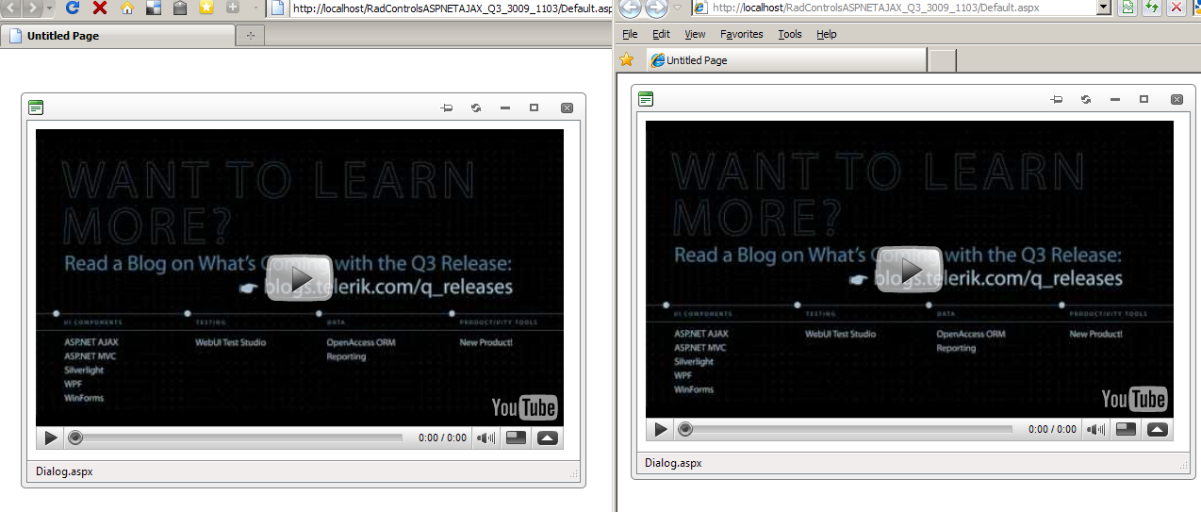
Task: Go back in the Internet Explorer window
Action: tap(630, 8)
